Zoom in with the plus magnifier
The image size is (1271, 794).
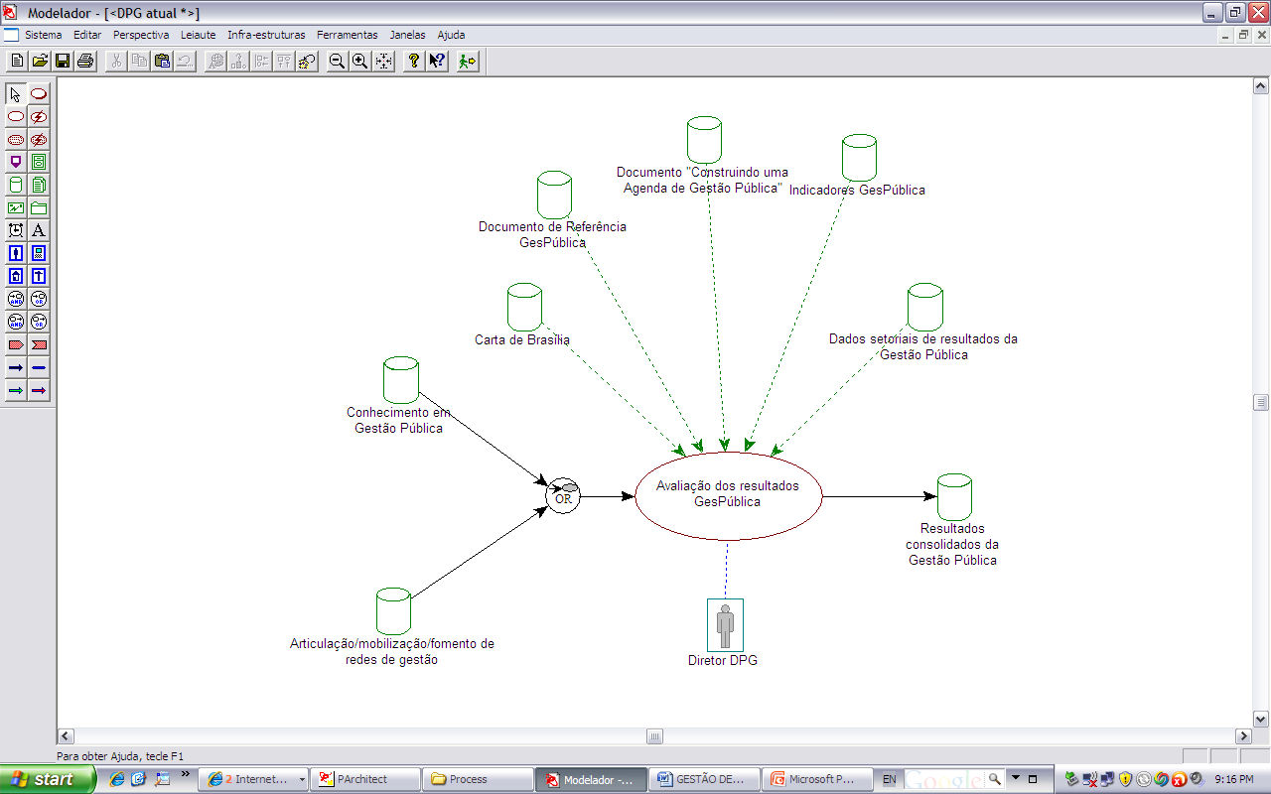(360, 62)
